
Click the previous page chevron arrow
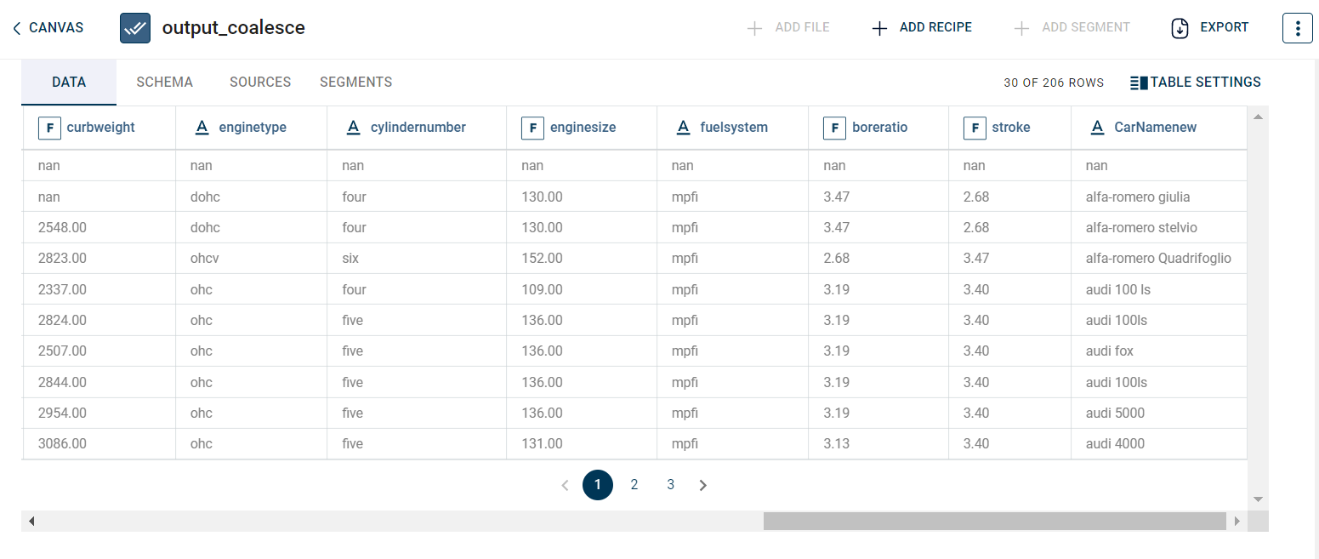pyautogui.click(x=565, y=485)
